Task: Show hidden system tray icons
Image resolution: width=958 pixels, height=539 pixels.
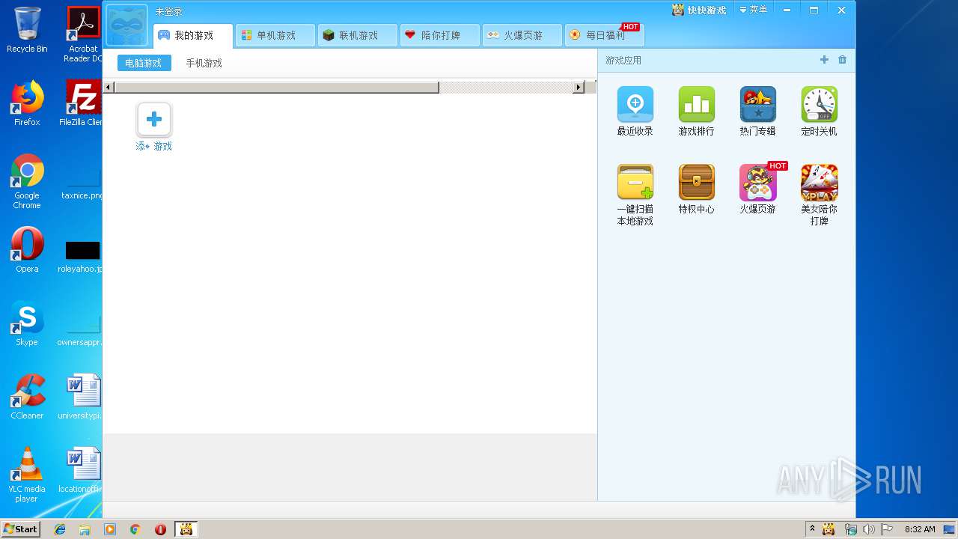Action: click(x=812, y=529)
